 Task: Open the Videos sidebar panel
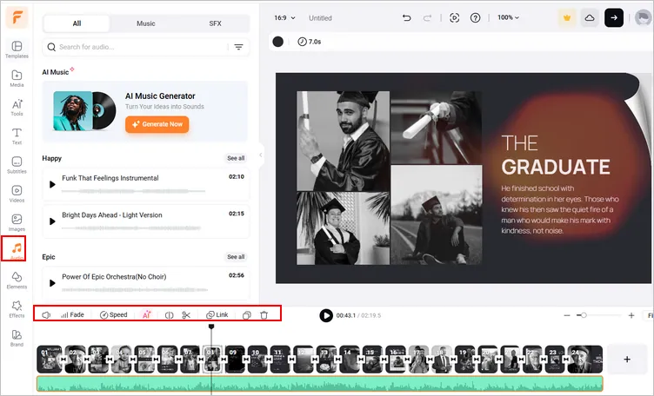(x=17, y=194)
